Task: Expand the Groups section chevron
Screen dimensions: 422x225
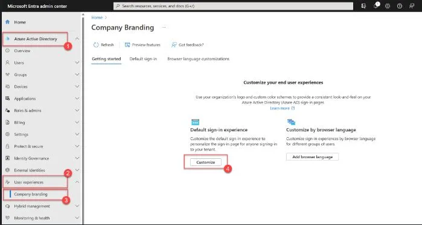Action: pyautogui.click(x=77, y=75)
